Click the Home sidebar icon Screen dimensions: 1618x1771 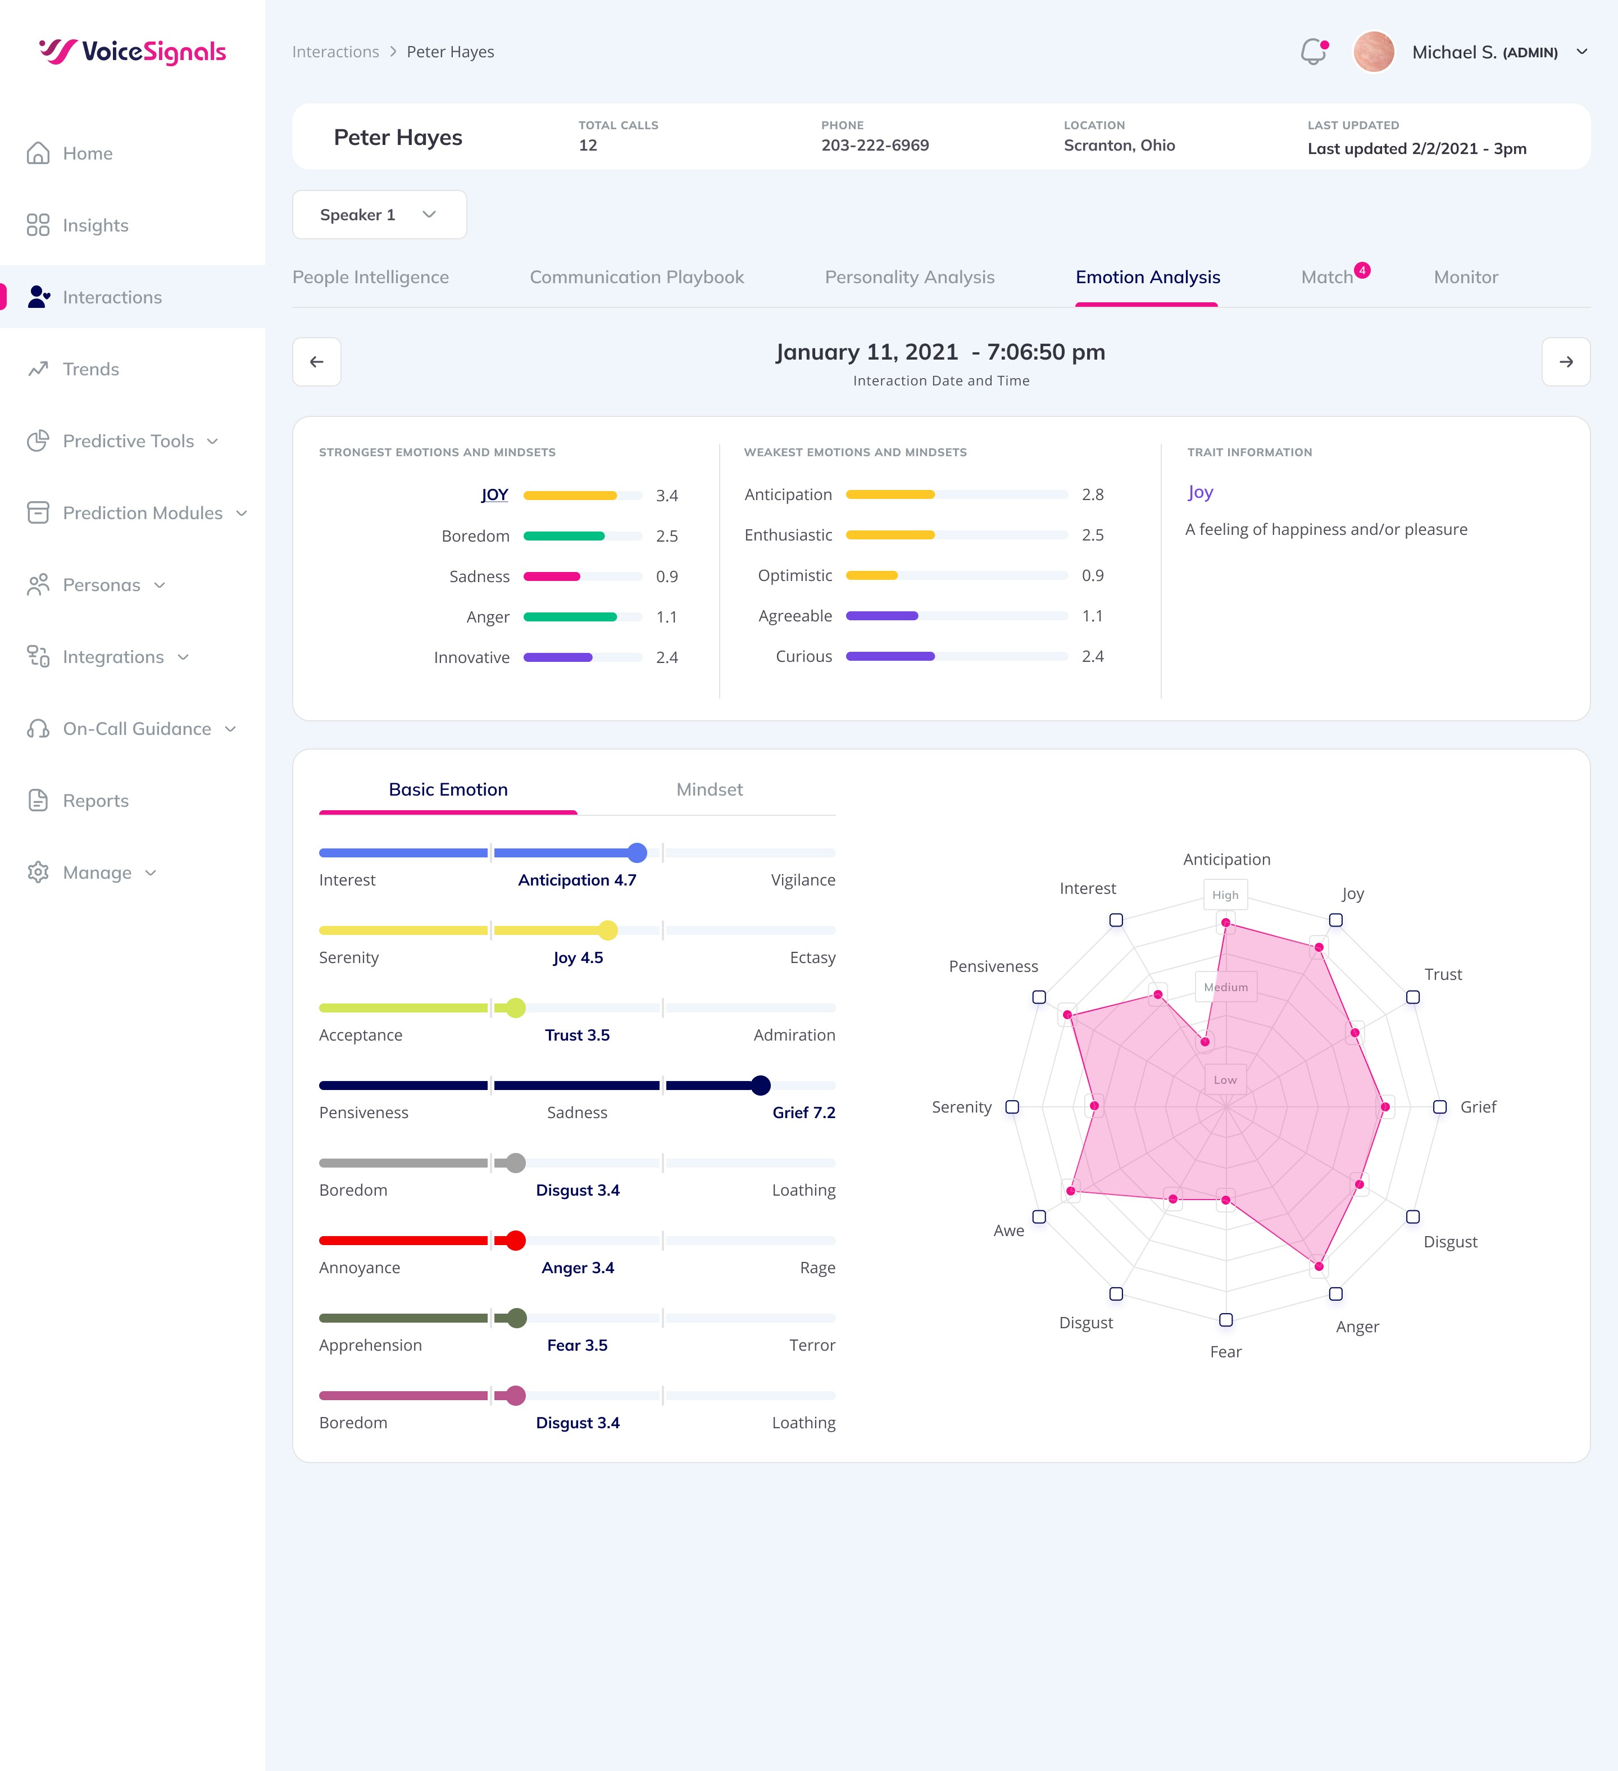(38, 153)
